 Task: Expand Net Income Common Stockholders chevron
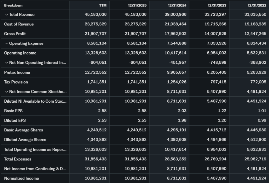pos(7,92)
